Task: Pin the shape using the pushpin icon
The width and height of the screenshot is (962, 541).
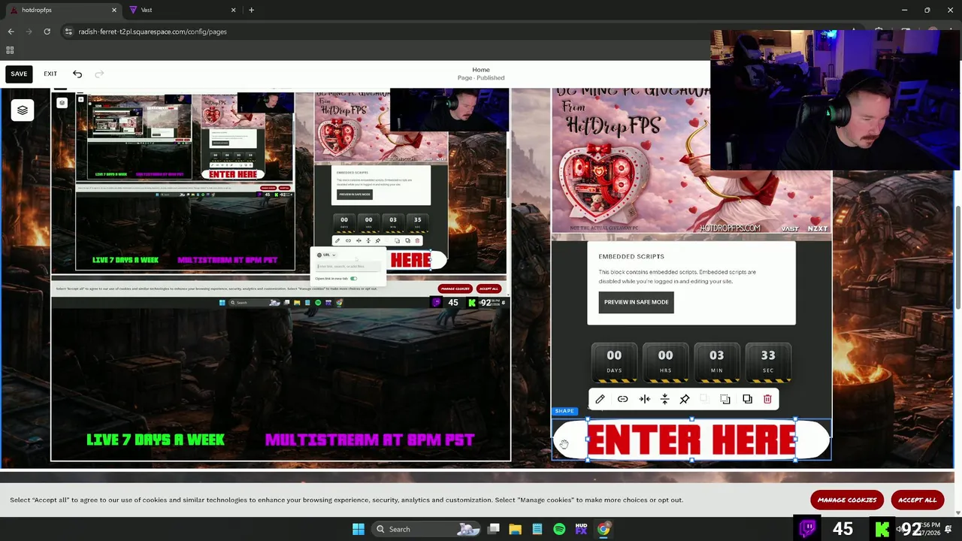Action: tap(685, 399)
